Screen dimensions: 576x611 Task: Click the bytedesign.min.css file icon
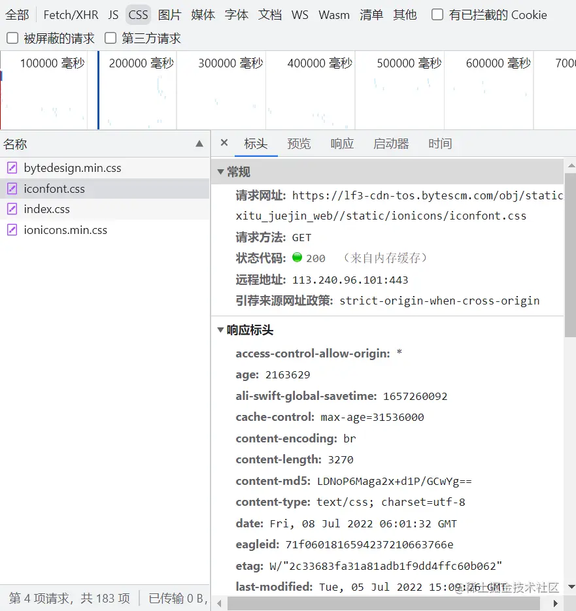12,168
